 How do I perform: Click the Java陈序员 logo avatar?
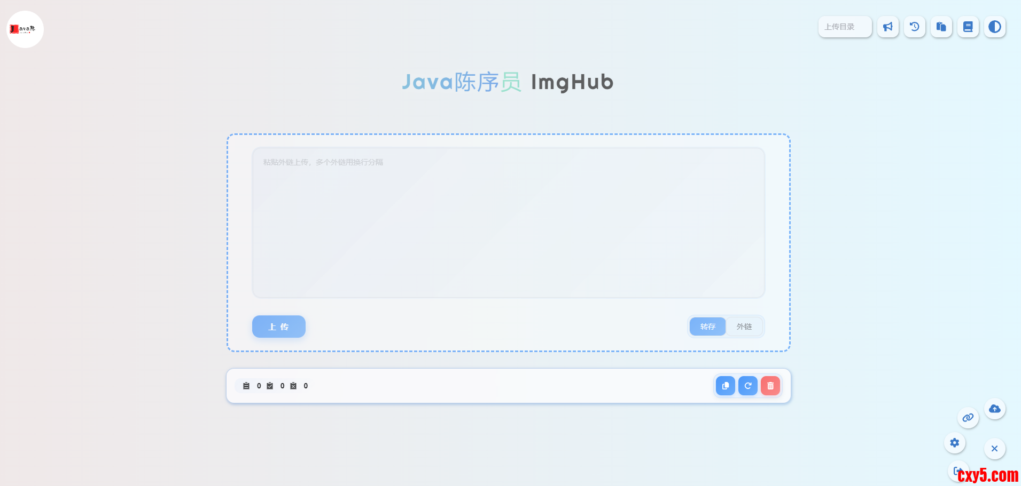click(25, 29)
